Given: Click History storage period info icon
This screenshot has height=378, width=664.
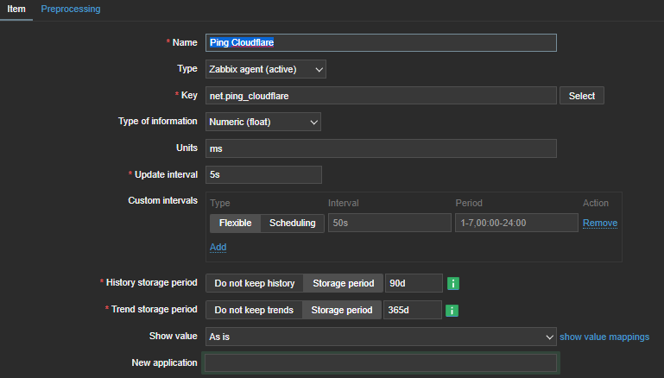Looking at the screenshot, I should pos(453,283).
